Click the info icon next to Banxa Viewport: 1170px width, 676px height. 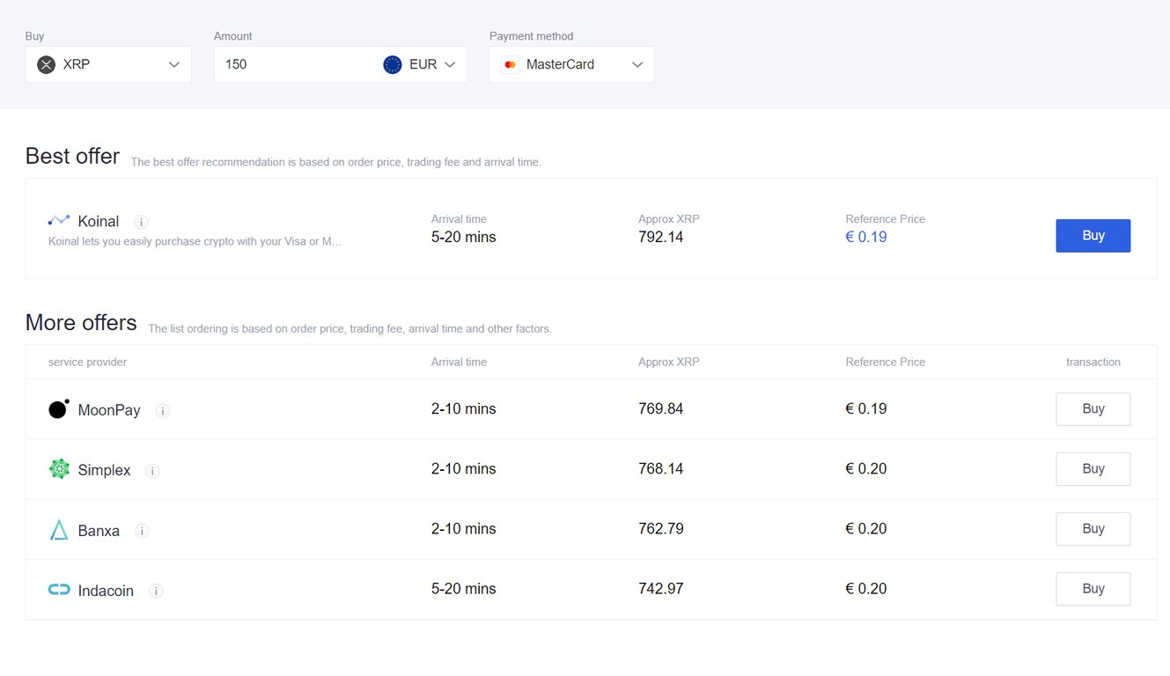[x=142, y=531]
